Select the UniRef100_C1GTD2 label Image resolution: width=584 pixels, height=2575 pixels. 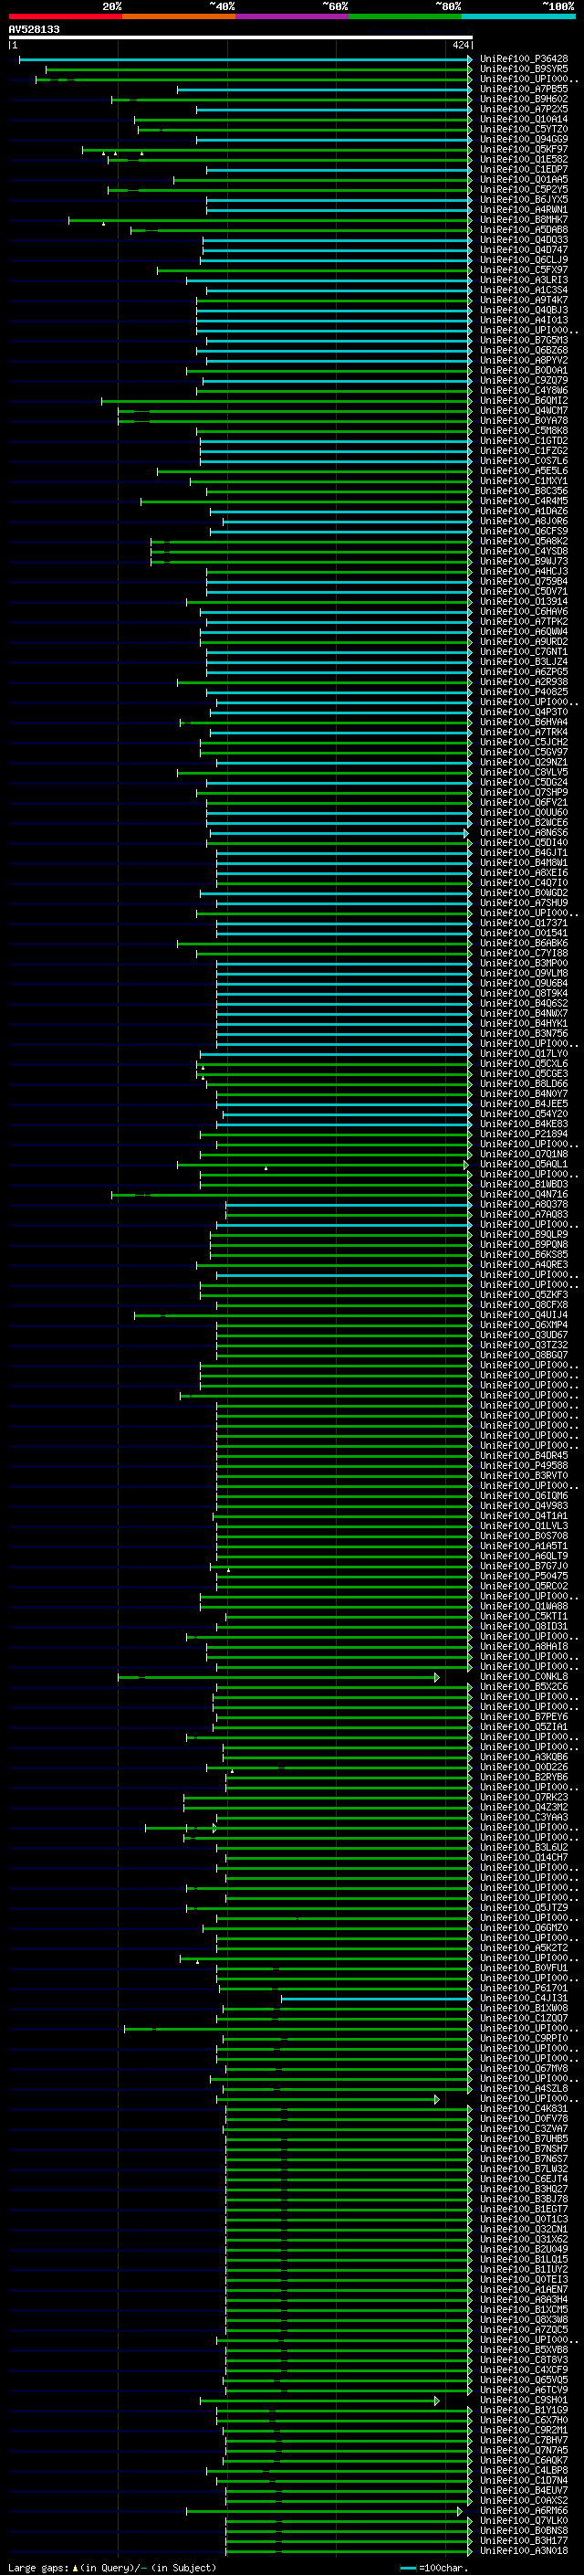[524, 442]
